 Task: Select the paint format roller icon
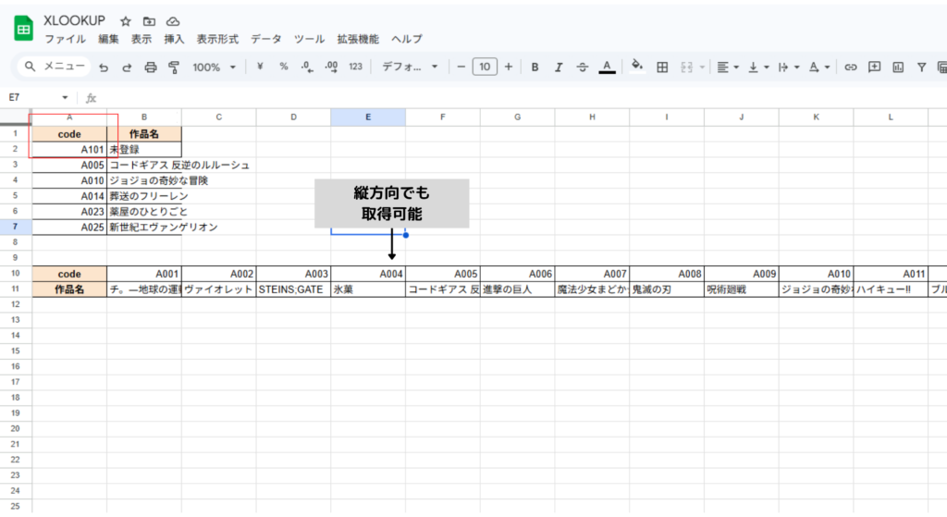(173, 67)
